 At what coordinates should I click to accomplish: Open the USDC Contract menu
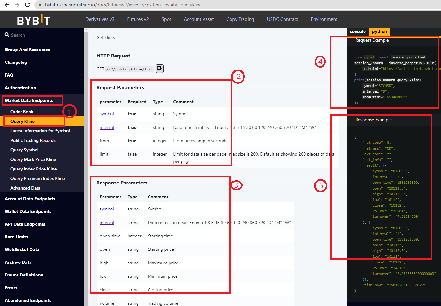click(282, 19)
